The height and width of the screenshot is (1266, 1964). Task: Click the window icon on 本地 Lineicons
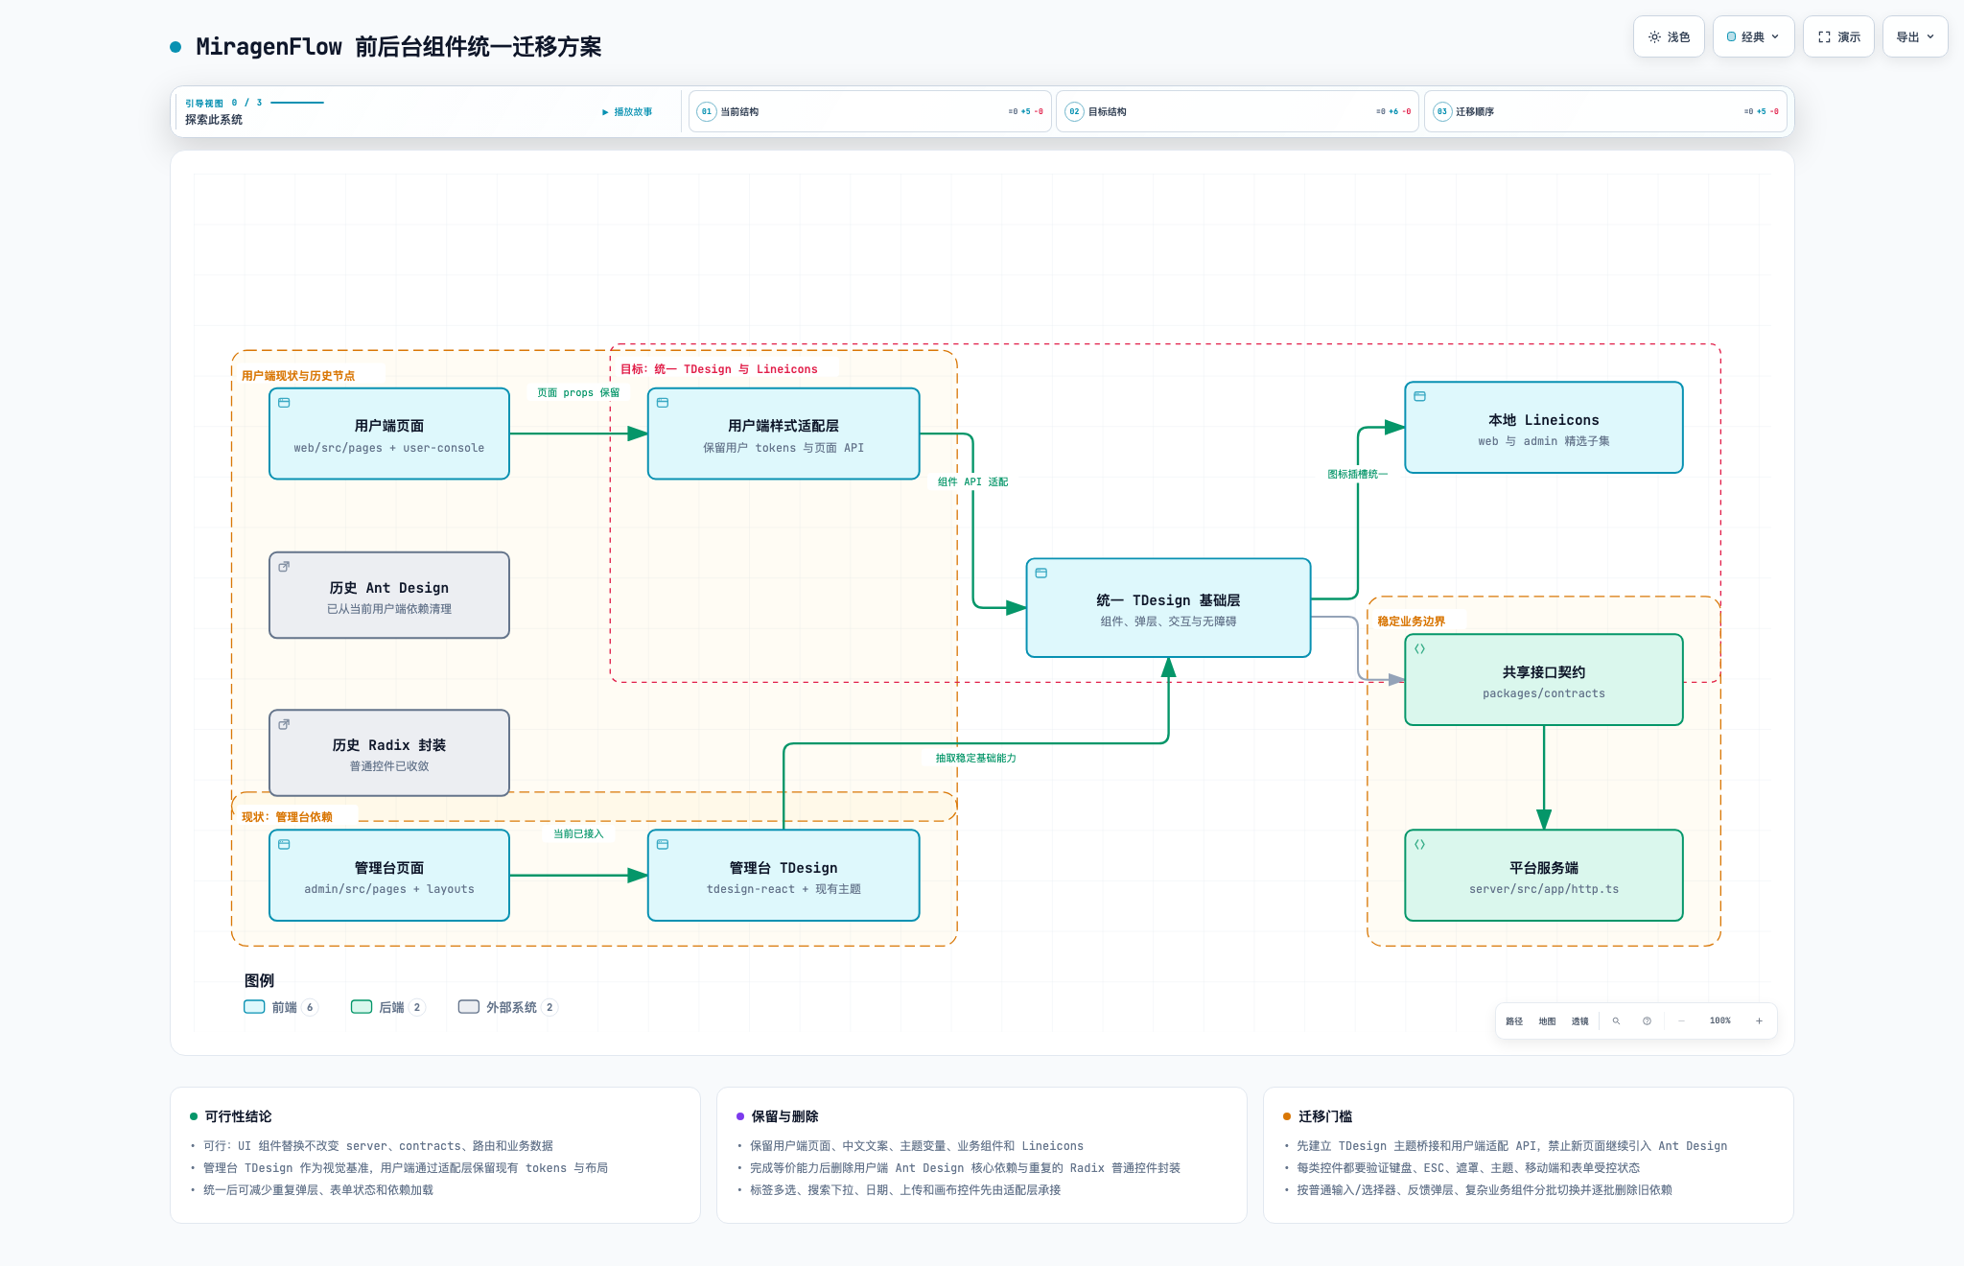1419,396
